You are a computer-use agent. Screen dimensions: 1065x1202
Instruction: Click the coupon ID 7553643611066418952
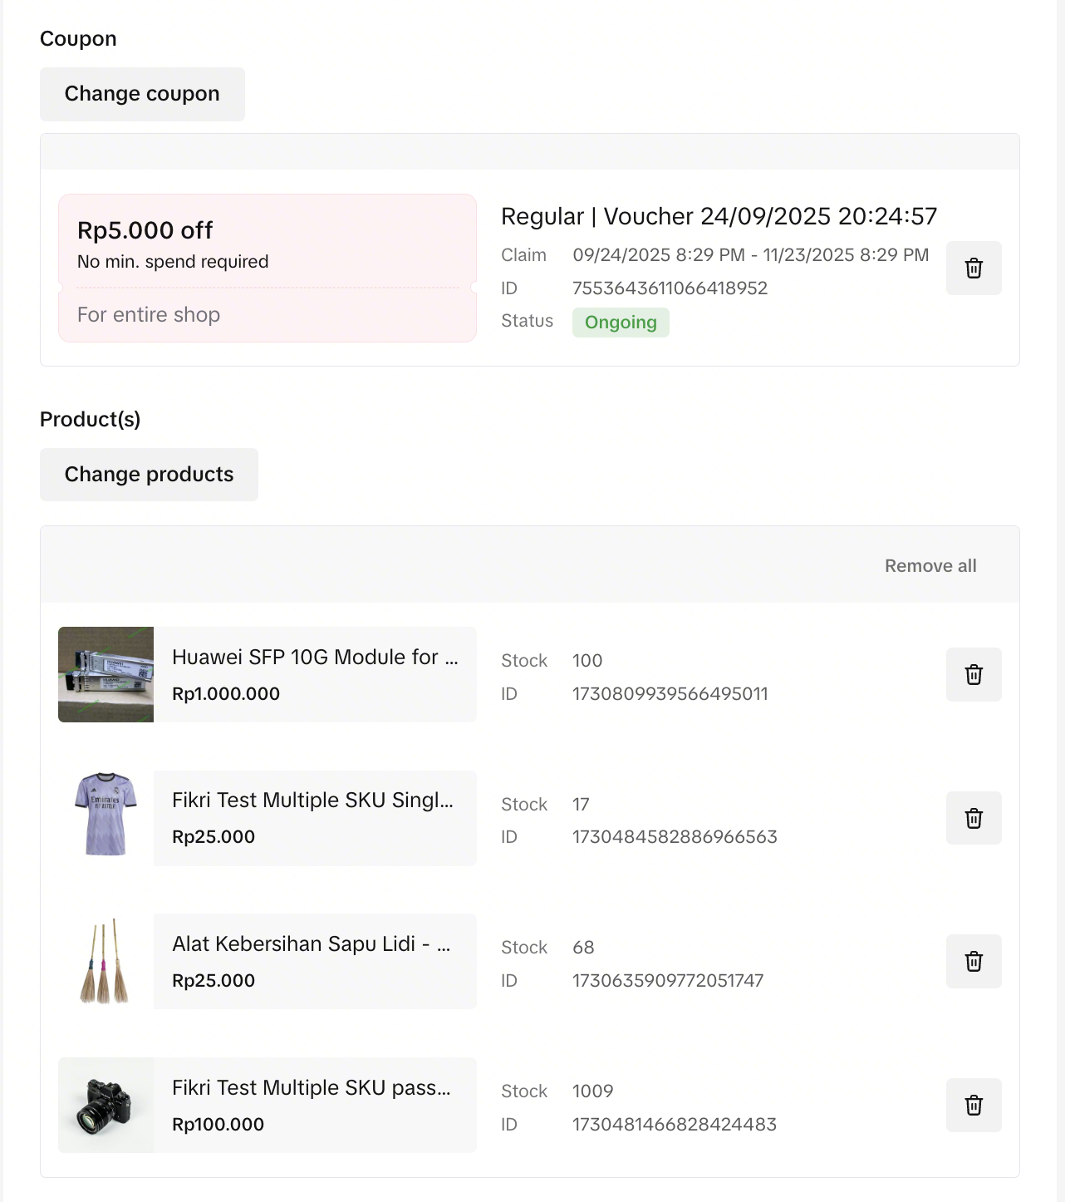click(670, 288)
